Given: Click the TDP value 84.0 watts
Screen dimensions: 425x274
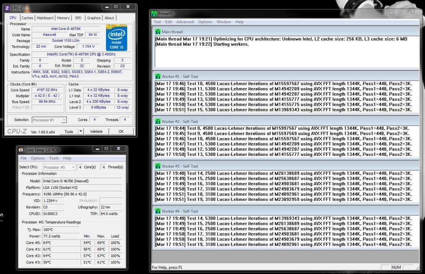Looking at the screenshot, I should (111, 214).
